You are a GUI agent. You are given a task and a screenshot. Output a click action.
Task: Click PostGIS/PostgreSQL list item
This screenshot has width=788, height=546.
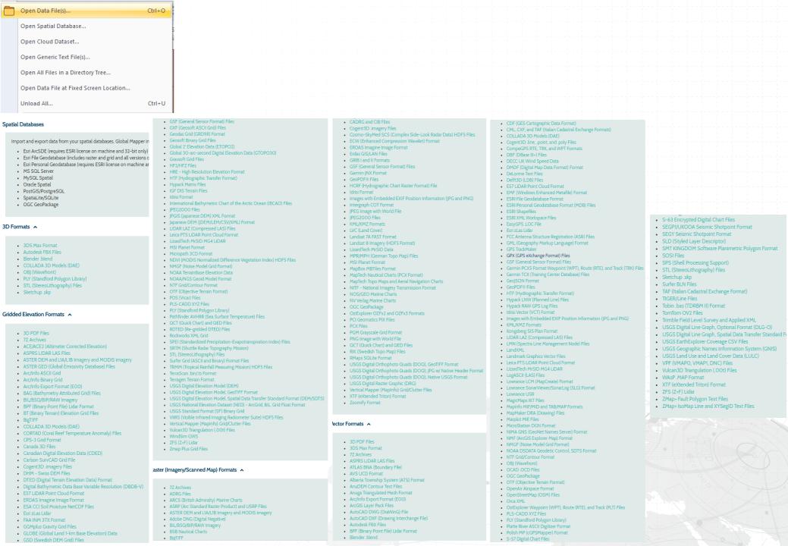44,191
